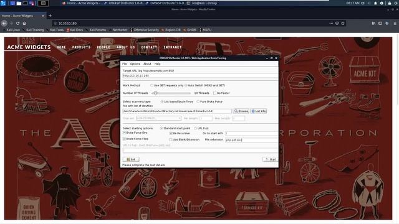Click the power/logout icon in the top panel
The width and height of the screenshot is (399, 224).
395,3
